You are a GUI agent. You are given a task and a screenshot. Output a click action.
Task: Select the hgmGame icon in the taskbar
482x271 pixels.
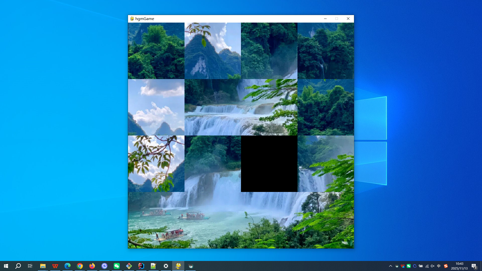(178, 266)
